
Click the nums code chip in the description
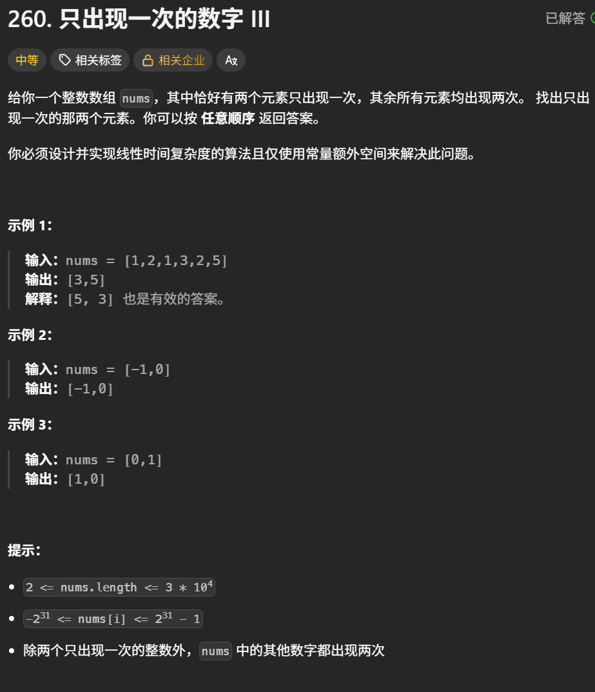point(135,99)
